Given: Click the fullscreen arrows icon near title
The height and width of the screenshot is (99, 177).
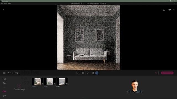Looking at the screenshot, I should point(175,4).
